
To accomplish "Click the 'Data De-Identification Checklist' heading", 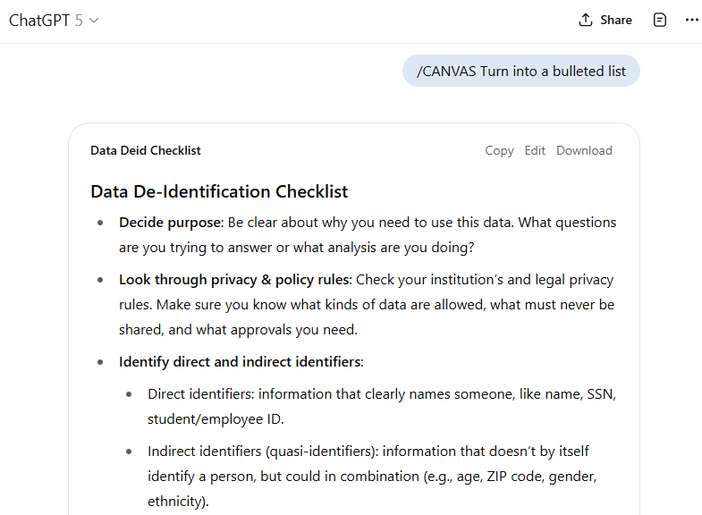I will coord(219,191).
